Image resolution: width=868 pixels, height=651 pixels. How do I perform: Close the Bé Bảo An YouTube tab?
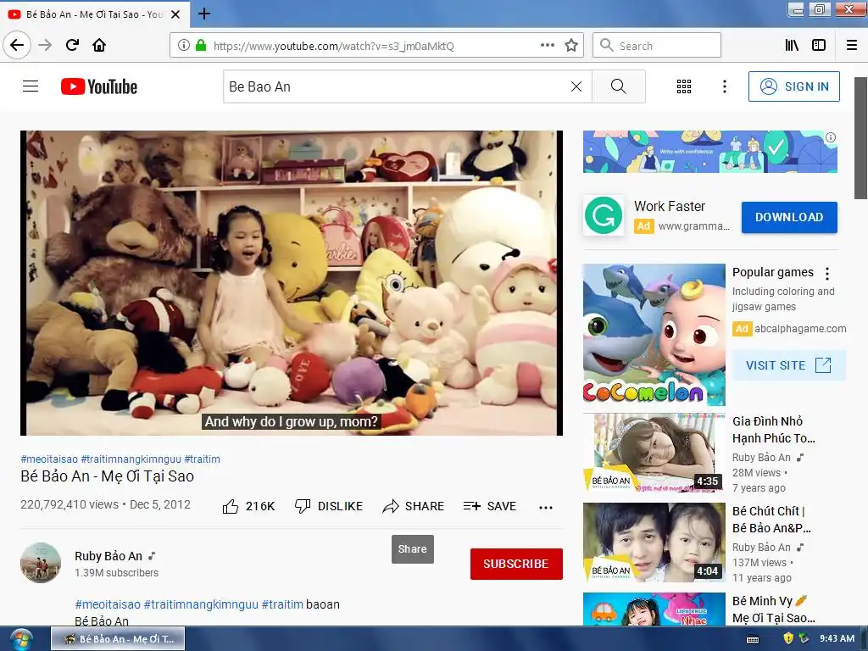click(175, 14)
